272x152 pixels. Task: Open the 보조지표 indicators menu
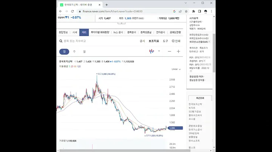pyautogui.click(x=154, y=41)
